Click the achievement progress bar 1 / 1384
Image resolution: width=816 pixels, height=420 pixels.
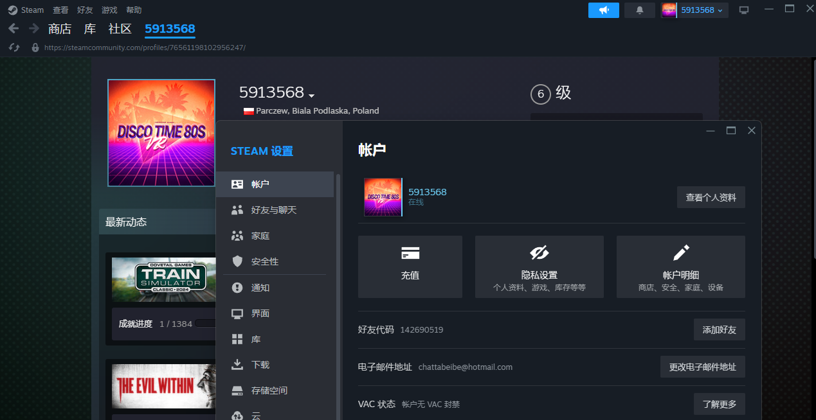pos(206,323)
